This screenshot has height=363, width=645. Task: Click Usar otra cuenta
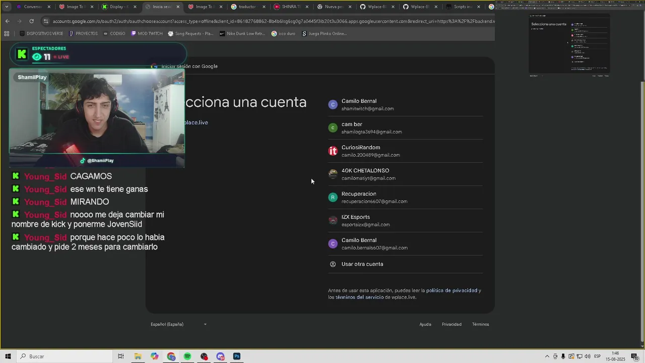405,264
